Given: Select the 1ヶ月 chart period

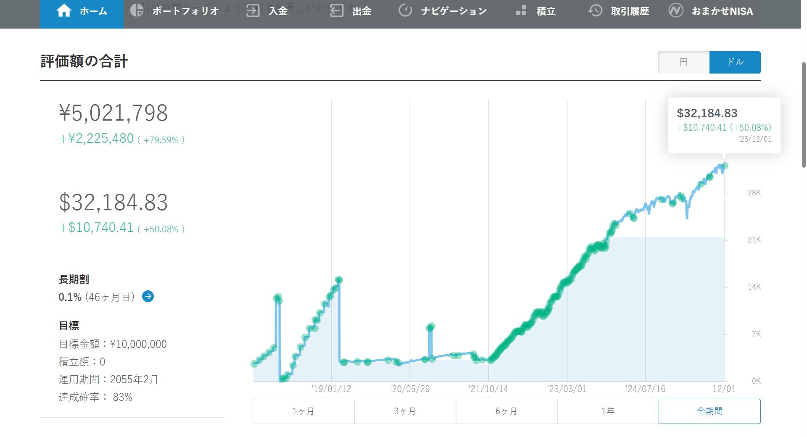Looking at the screenshot, I should pos(303,411).
